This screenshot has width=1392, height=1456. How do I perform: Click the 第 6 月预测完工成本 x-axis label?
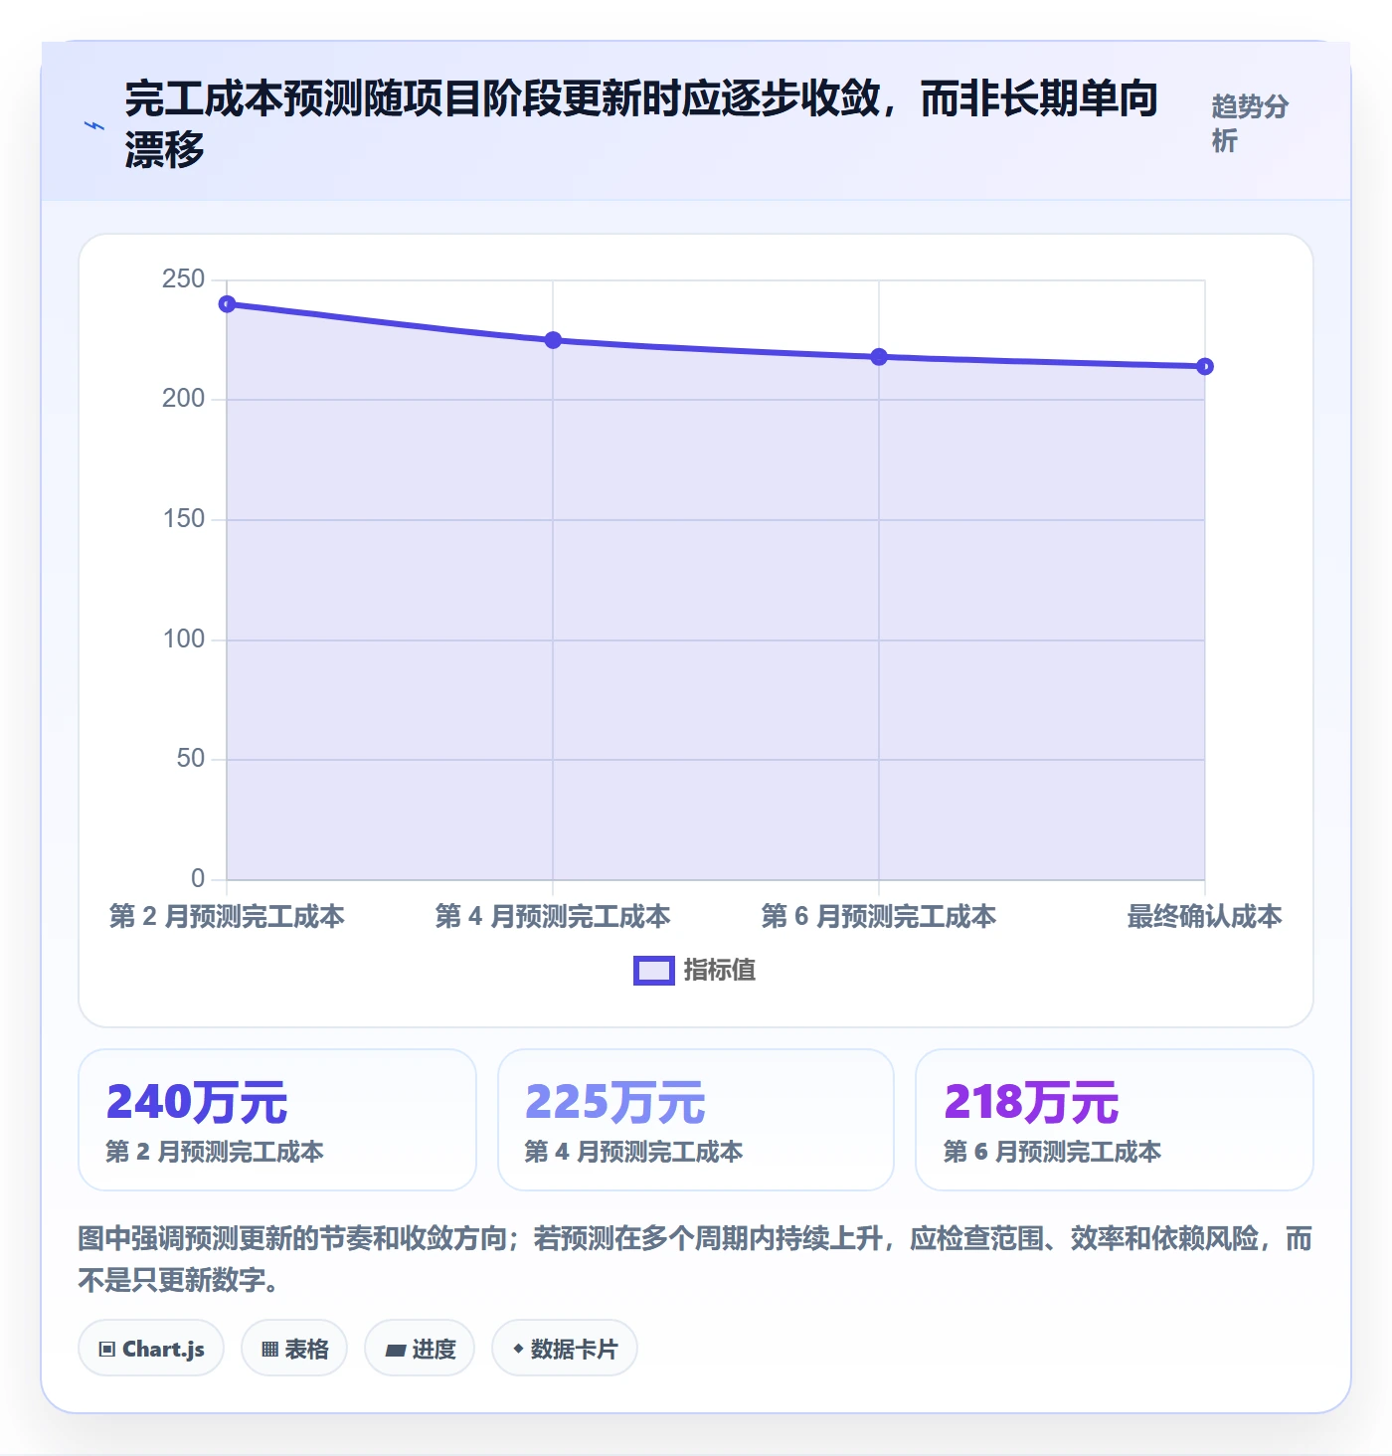[879, 916]
